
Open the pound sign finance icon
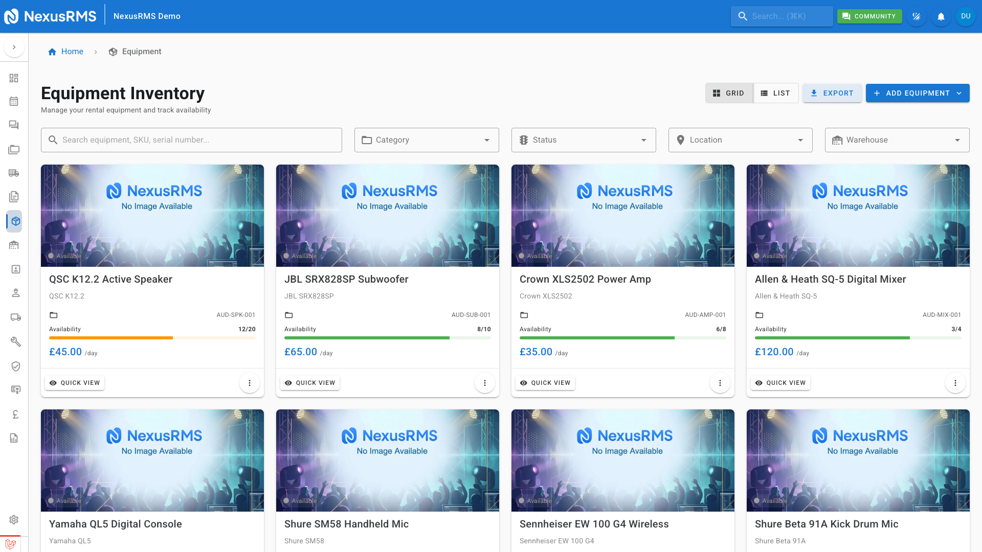pos(15,415)
